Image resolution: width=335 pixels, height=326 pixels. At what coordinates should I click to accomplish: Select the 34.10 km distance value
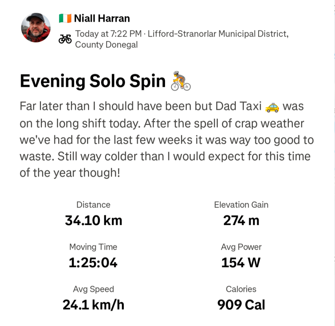coord(93,221)
